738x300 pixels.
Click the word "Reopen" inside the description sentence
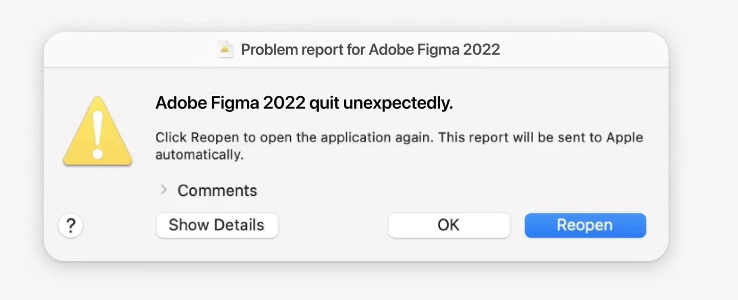[x=211, y=138]
